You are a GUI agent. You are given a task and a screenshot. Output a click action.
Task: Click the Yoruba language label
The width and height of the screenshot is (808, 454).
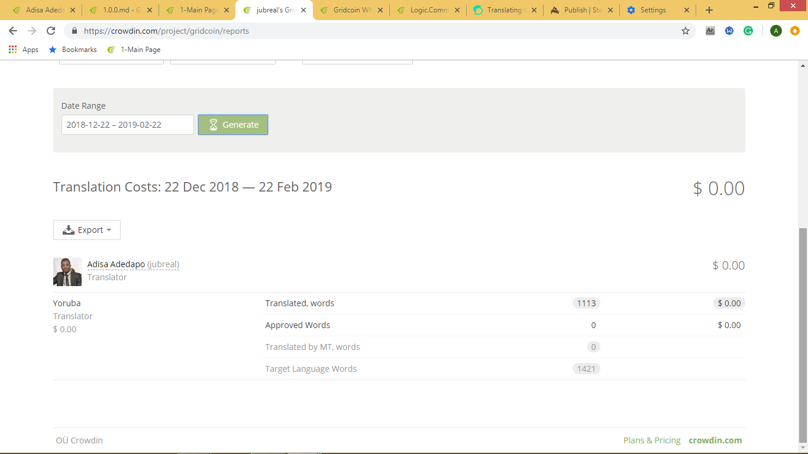67,303
